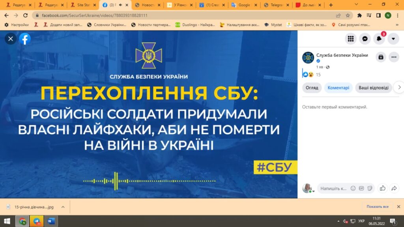Viewport: 404px width, 227px height.
Task: Select the Коментарі tab
Action: pos(339,88)
